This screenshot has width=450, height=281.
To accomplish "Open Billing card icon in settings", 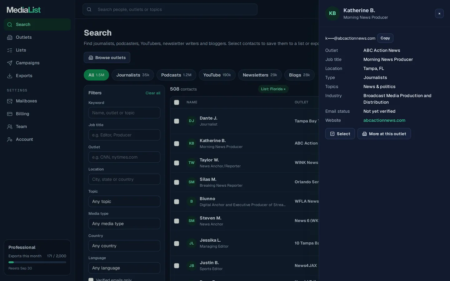I will pyautogui.click(x=10, y=114).
